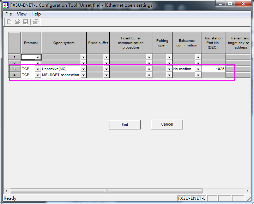Click the New file toolbar icon
Screen dimensions: 254x204
10,22
